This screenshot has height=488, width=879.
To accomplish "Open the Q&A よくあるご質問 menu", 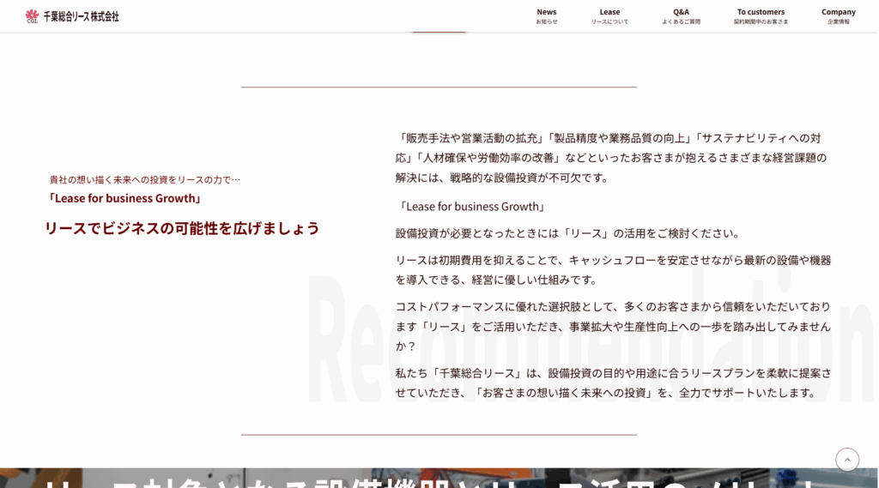I will click(681, 16).
